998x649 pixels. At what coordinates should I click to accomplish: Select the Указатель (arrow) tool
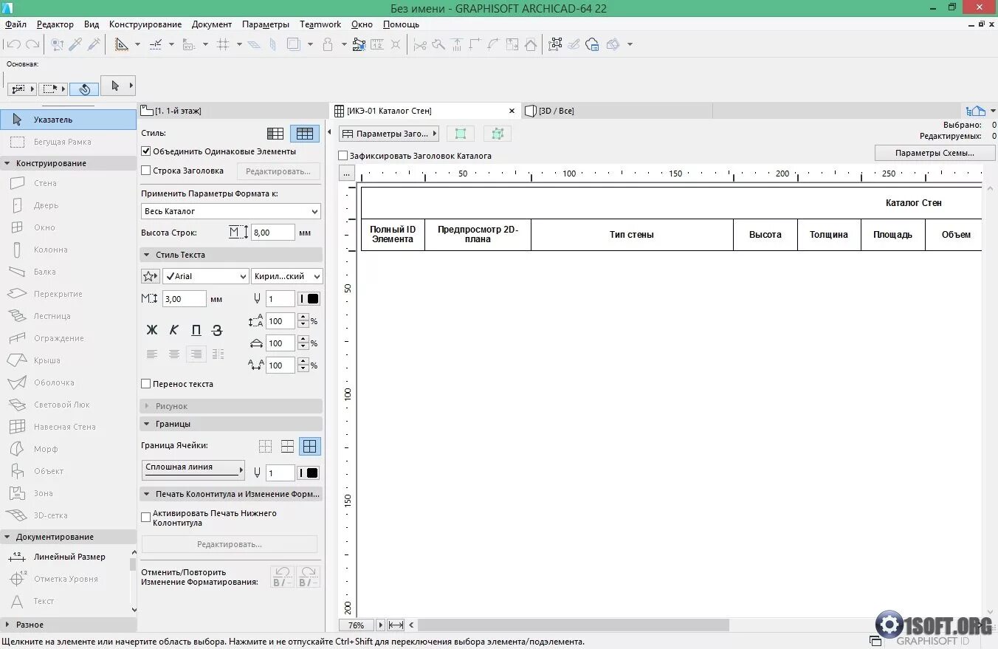68,120
